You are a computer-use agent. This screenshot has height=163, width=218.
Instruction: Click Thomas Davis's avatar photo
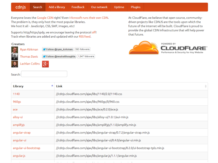coord(15,57)
